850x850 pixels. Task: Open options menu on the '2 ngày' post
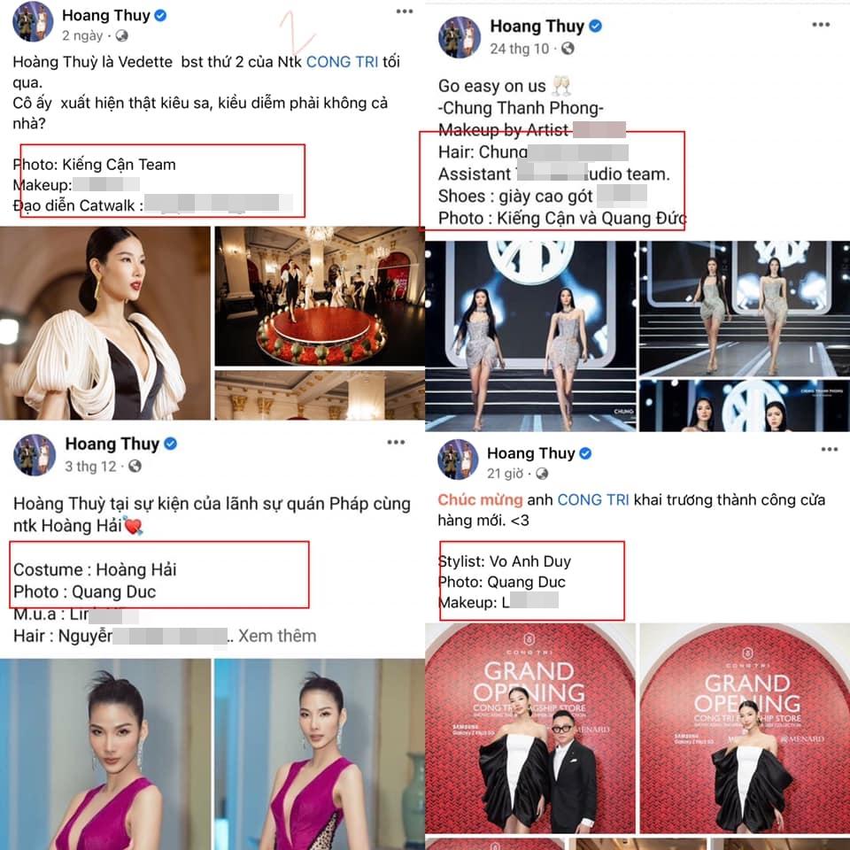405,12
